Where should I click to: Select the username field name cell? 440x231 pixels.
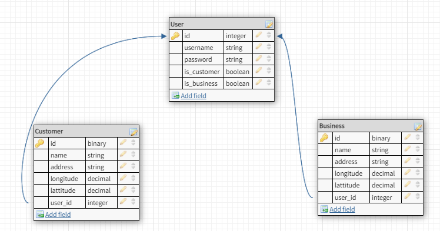pyautogui.click(x=203, y=48)
